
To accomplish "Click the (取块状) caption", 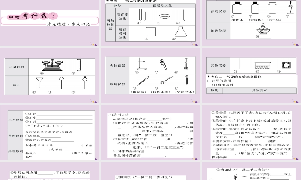I will click(x=138, y=92).
